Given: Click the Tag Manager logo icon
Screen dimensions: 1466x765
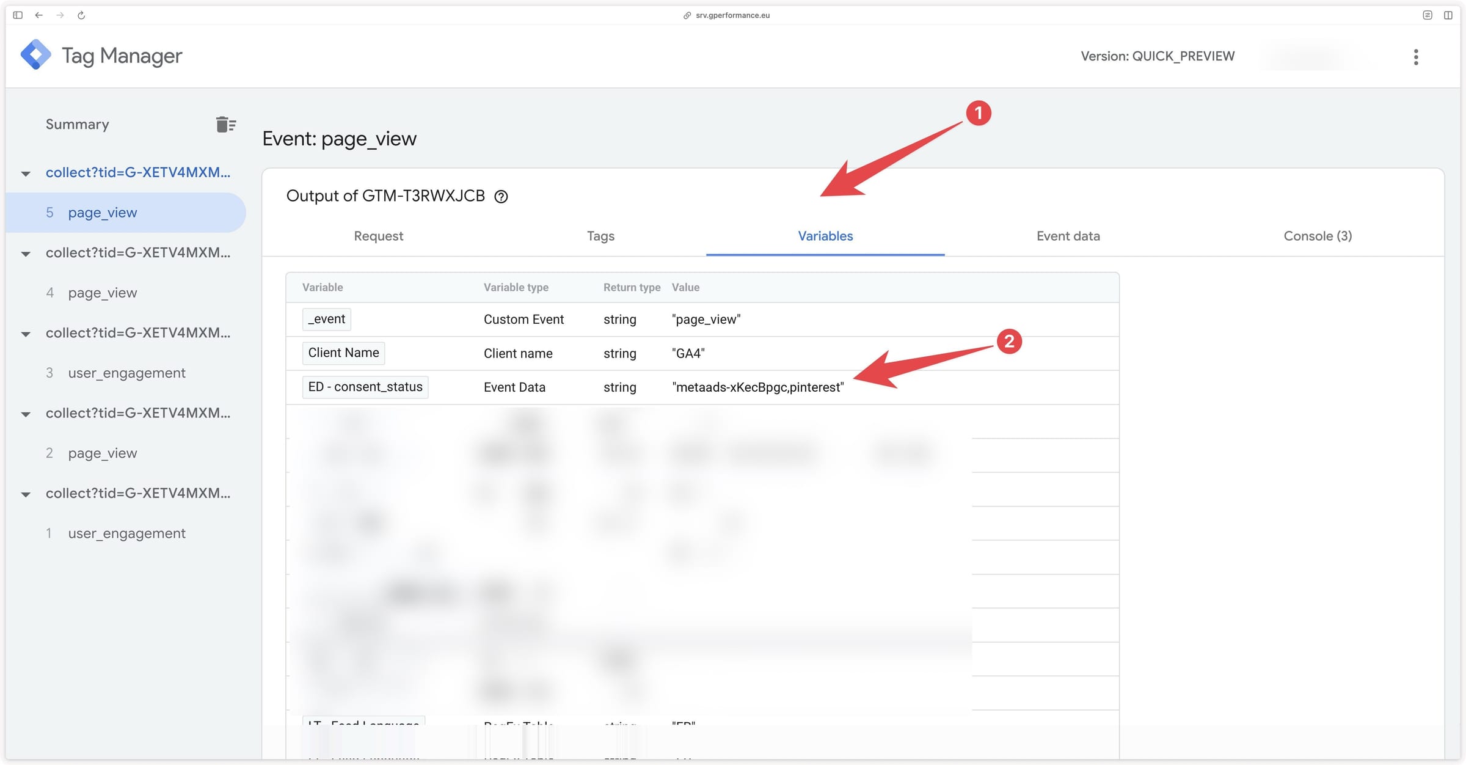Looking at the screenshot, I should (35, 55).
